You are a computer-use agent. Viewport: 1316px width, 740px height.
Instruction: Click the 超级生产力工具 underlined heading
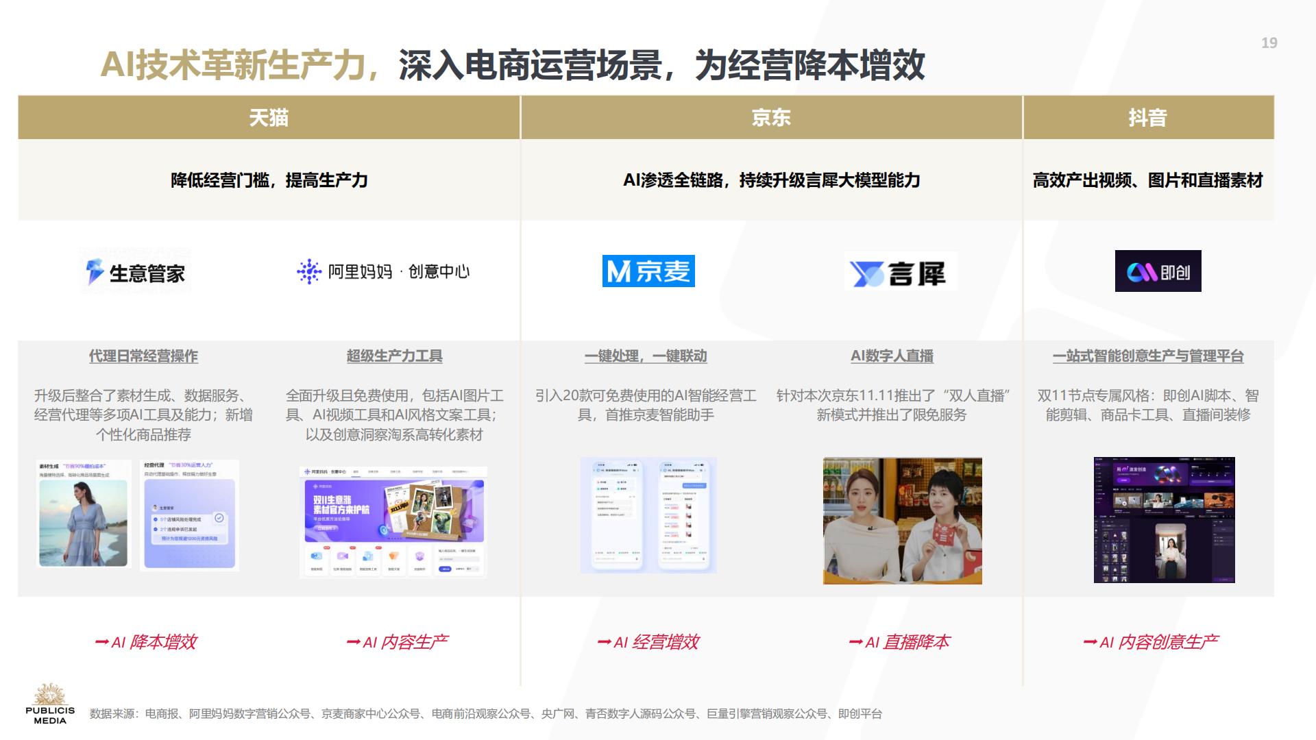click(x=394, y=356)
